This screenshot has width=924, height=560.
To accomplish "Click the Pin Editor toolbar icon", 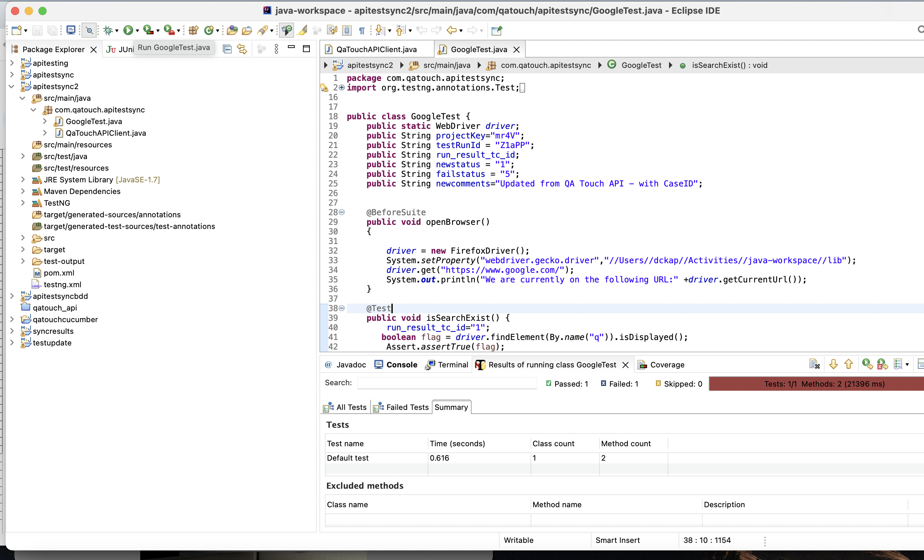I will [x=497, y=30].
